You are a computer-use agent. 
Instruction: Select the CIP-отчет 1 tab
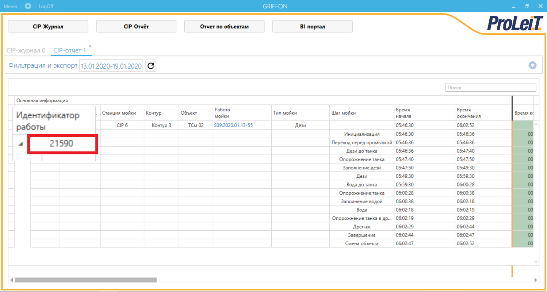click(70, 50)
